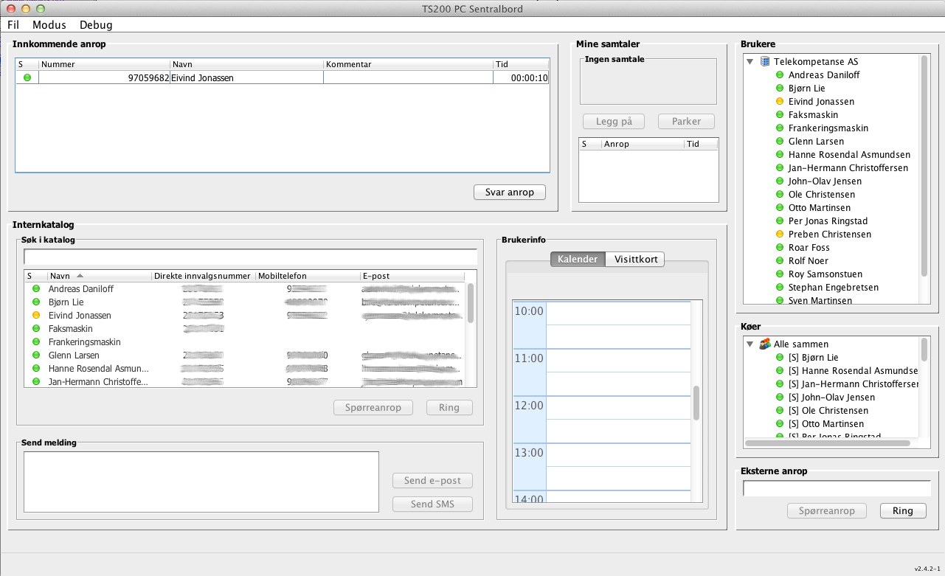Image resolution: width=945 pixels, height=576 pixels.
Task: Click the Nummer column header in incoming calls
Action: pyautogui.click(x=104, y=64)
